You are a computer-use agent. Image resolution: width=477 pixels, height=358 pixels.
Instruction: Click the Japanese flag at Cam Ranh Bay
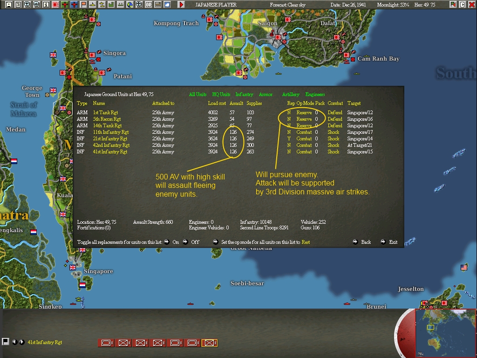(347, 55)
